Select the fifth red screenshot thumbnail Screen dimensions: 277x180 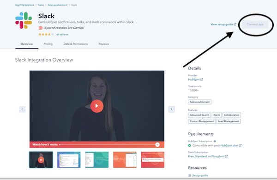[x=153, y=160]
